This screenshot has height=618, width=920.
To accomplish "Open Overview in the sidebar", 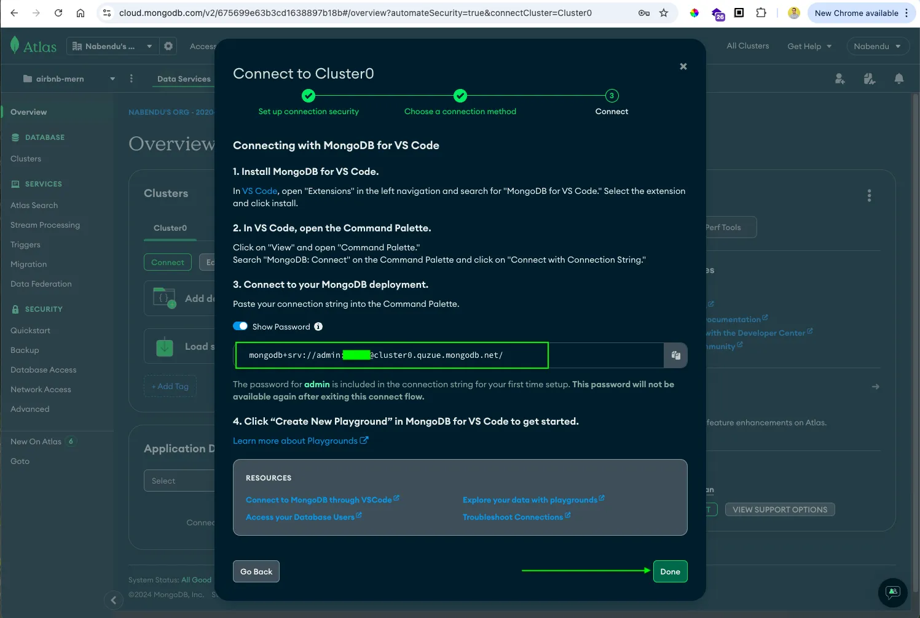I will click(29, 112).
